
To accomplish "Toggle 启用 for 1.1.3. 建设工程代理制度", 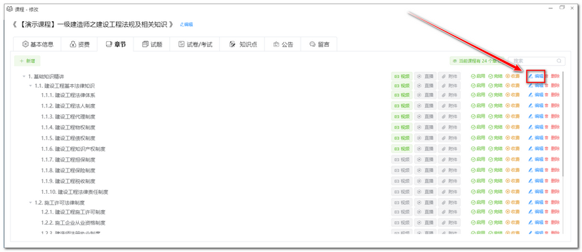I will (478, 116).
